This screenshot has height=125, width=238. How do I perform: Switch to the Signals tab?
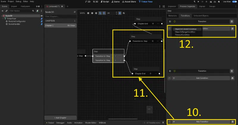tap(202, 6)
